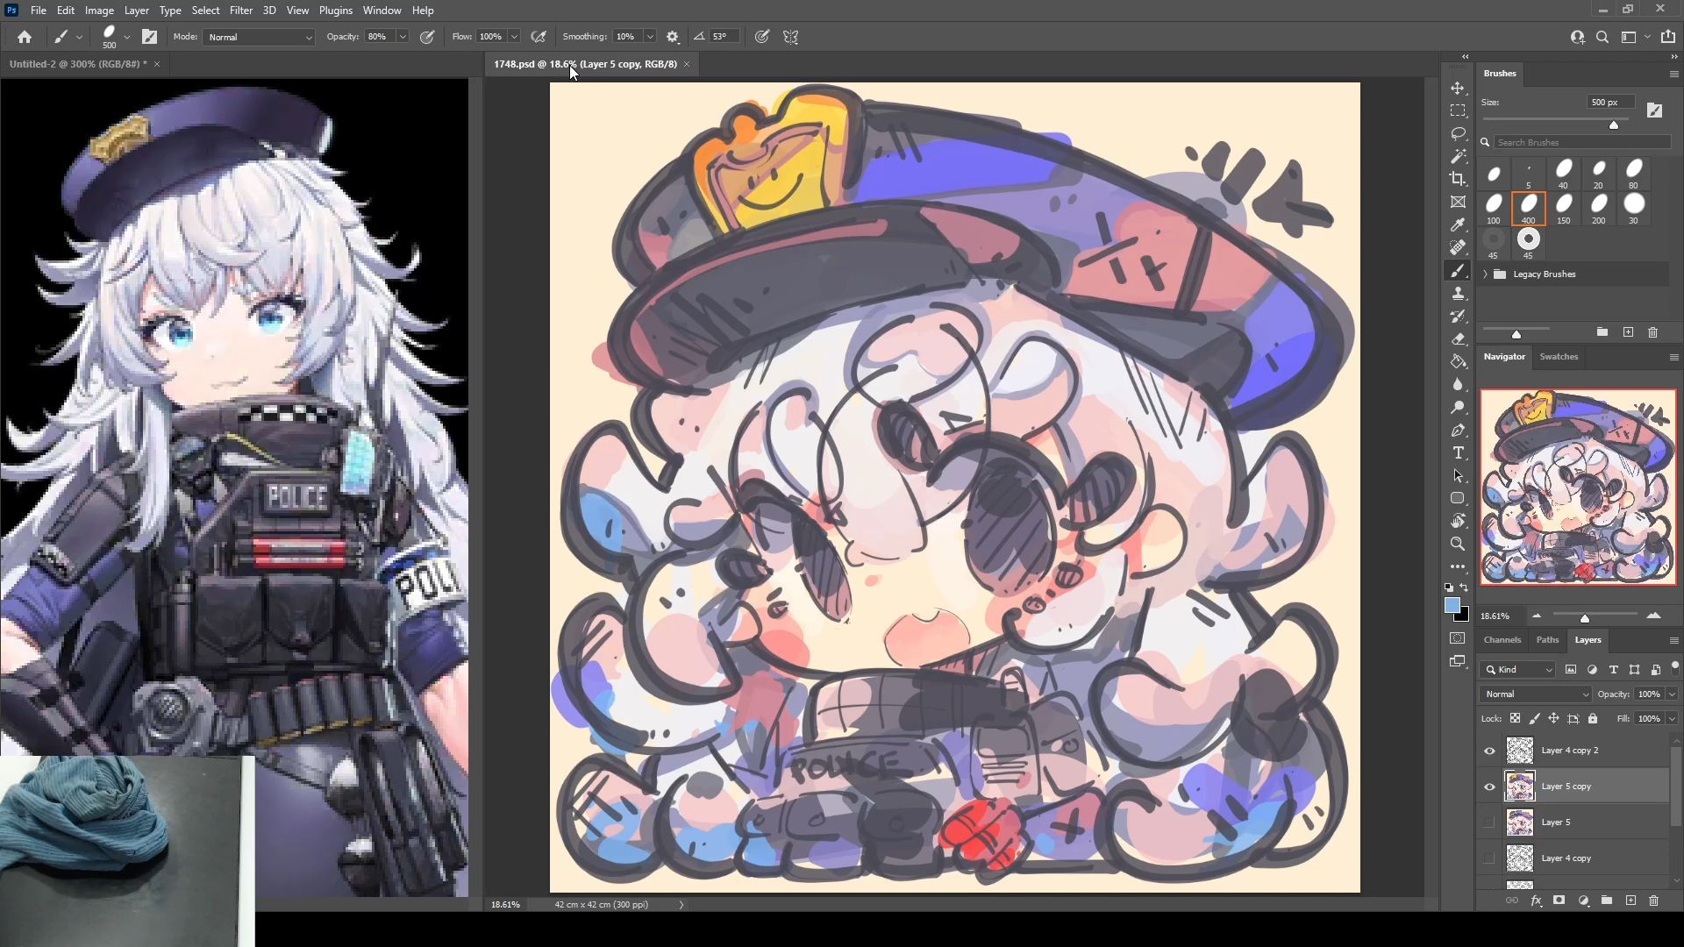Switch to the Paths tab
The image size is (1684, 947).
(1547, 640)
